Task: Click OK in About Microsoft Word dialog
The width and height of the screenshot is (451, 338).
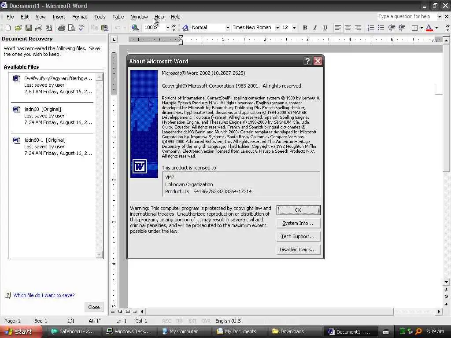Action: point(298,210)
